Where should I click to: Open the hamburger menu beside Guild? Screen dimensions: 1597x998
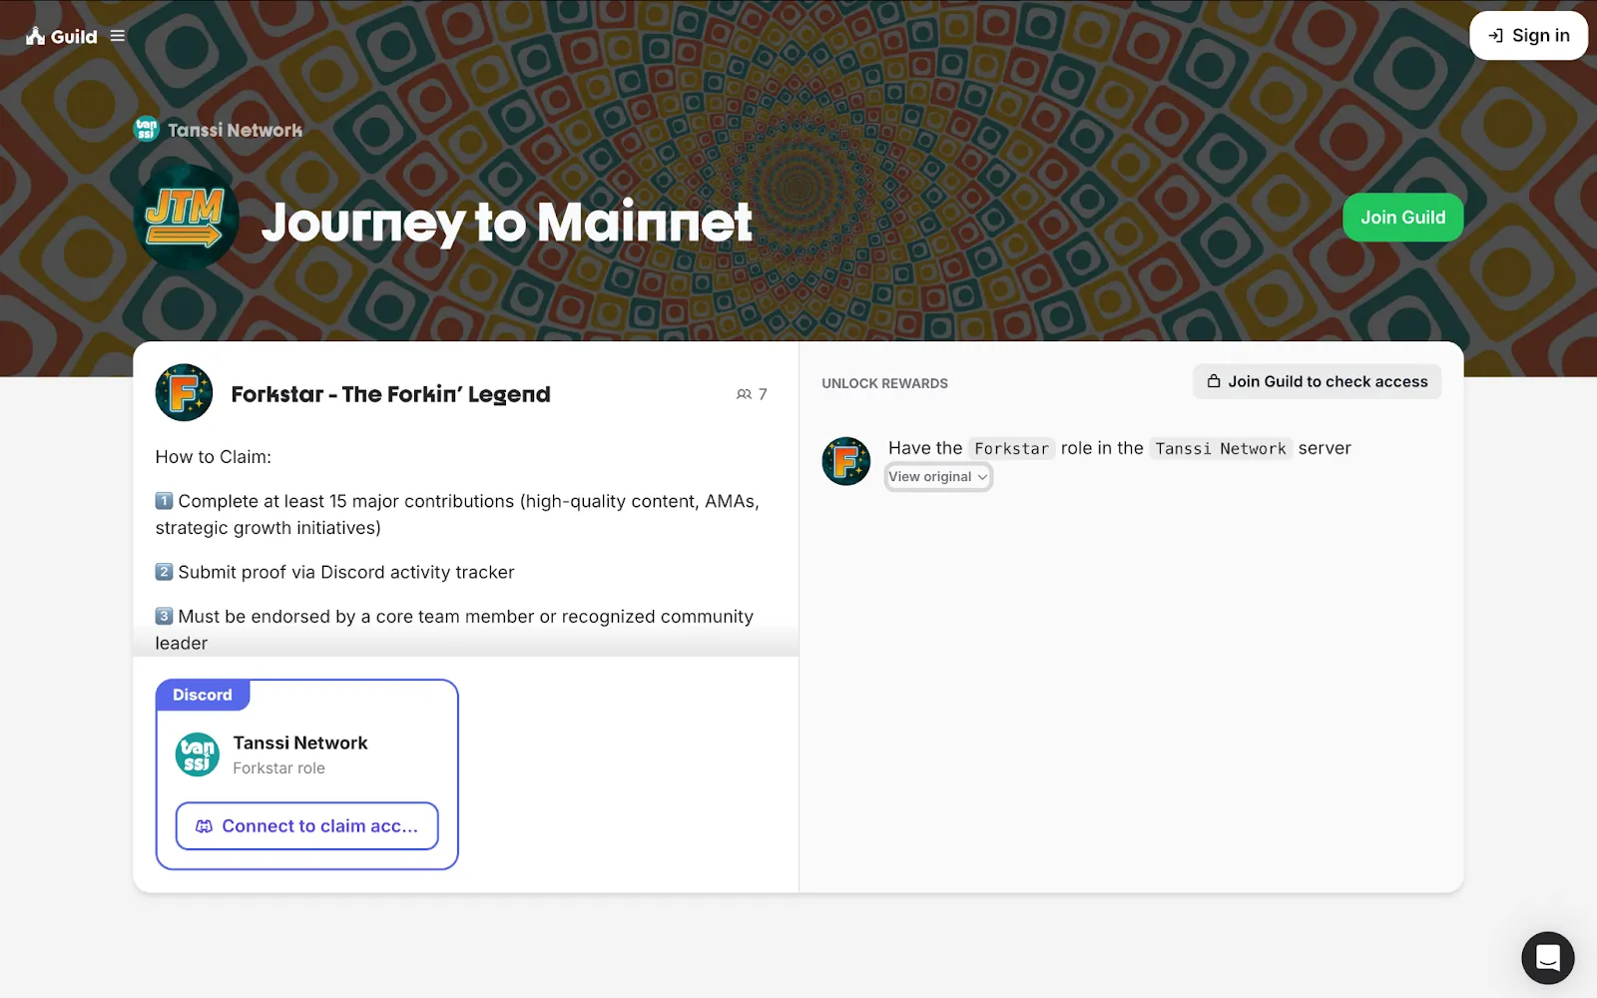118,36
